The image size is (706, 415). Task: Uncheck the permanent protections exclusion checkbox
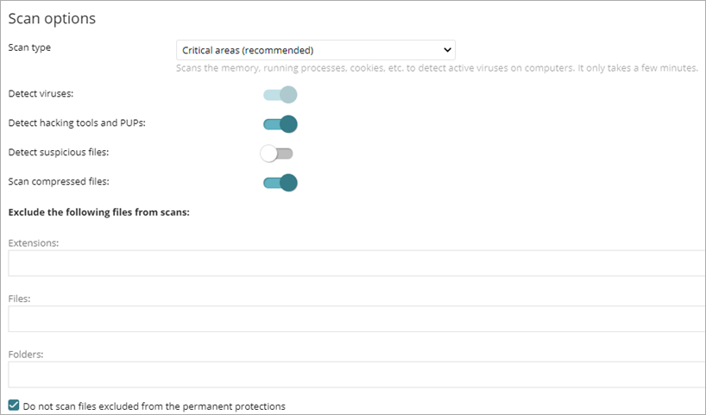coord(13,406)
